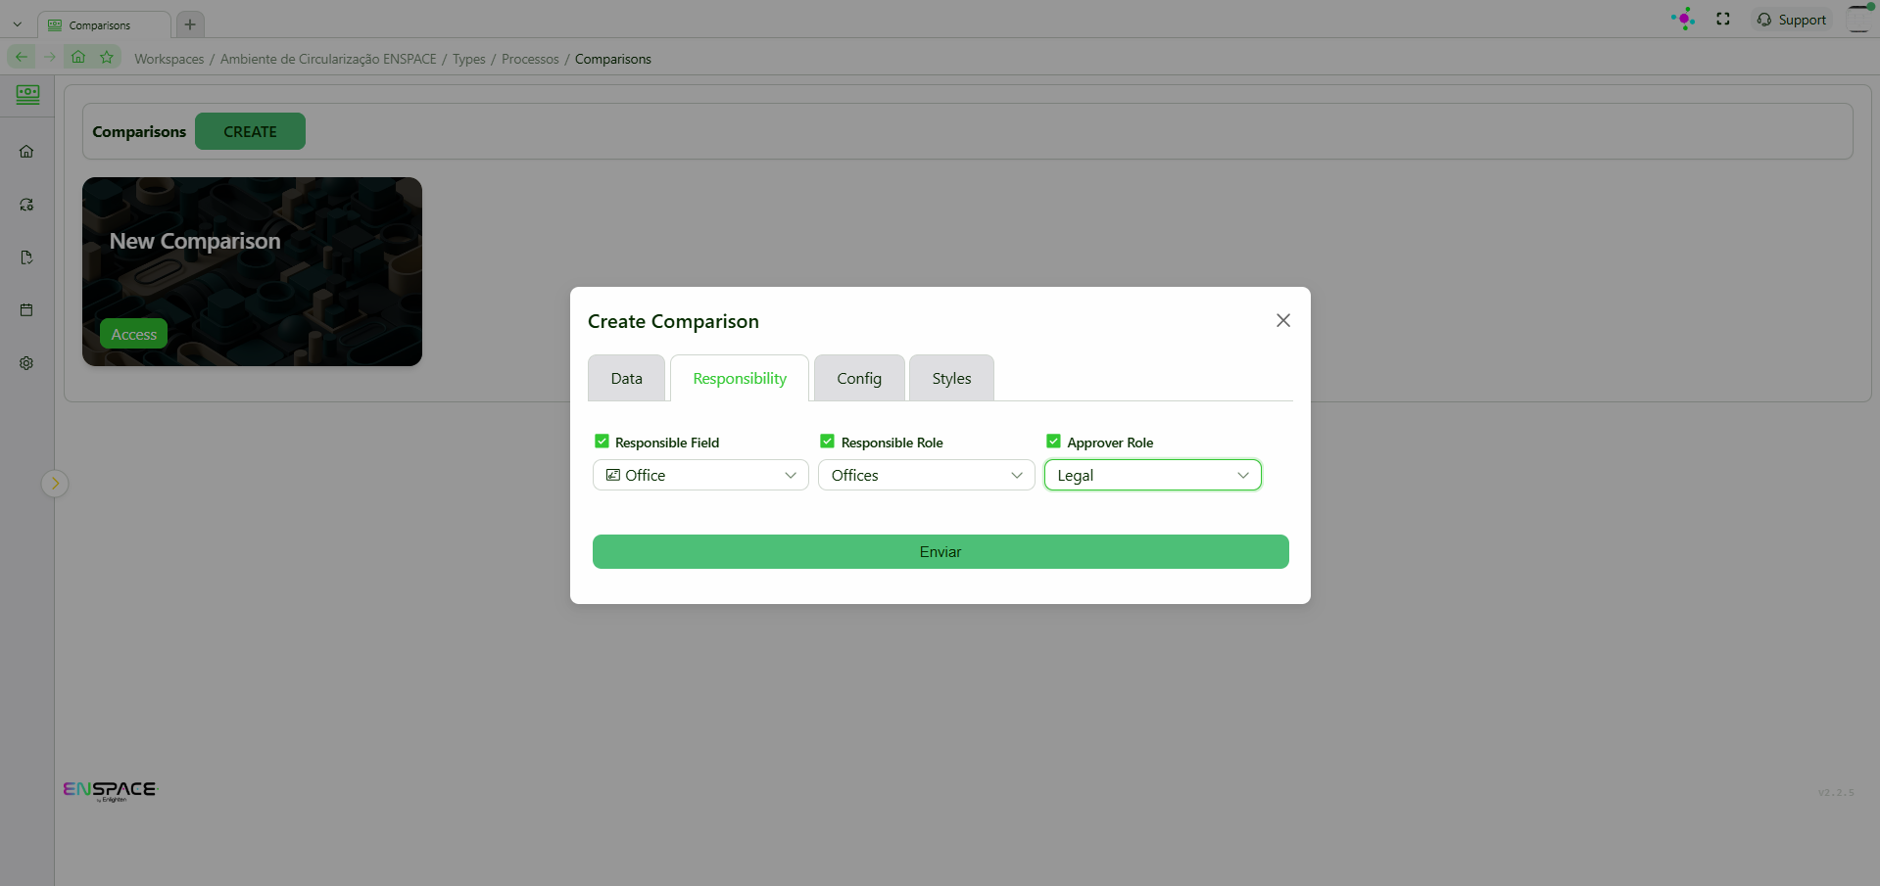Screen dimensions: 1880x886
Task: Open the calendar icon in left sidebar
Action: (26, 310)
